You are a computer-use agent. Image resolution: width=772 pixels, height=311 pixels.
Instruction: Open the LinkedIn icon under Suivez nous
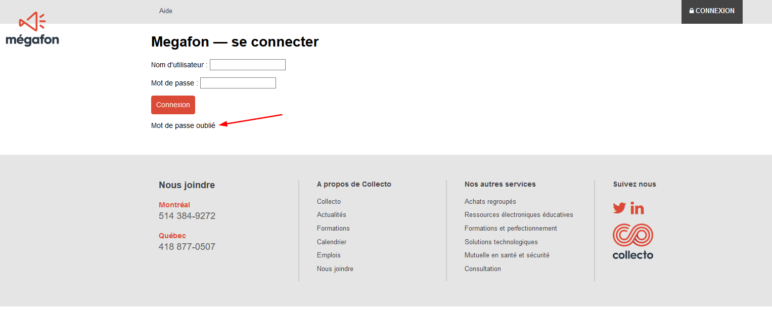637,208
